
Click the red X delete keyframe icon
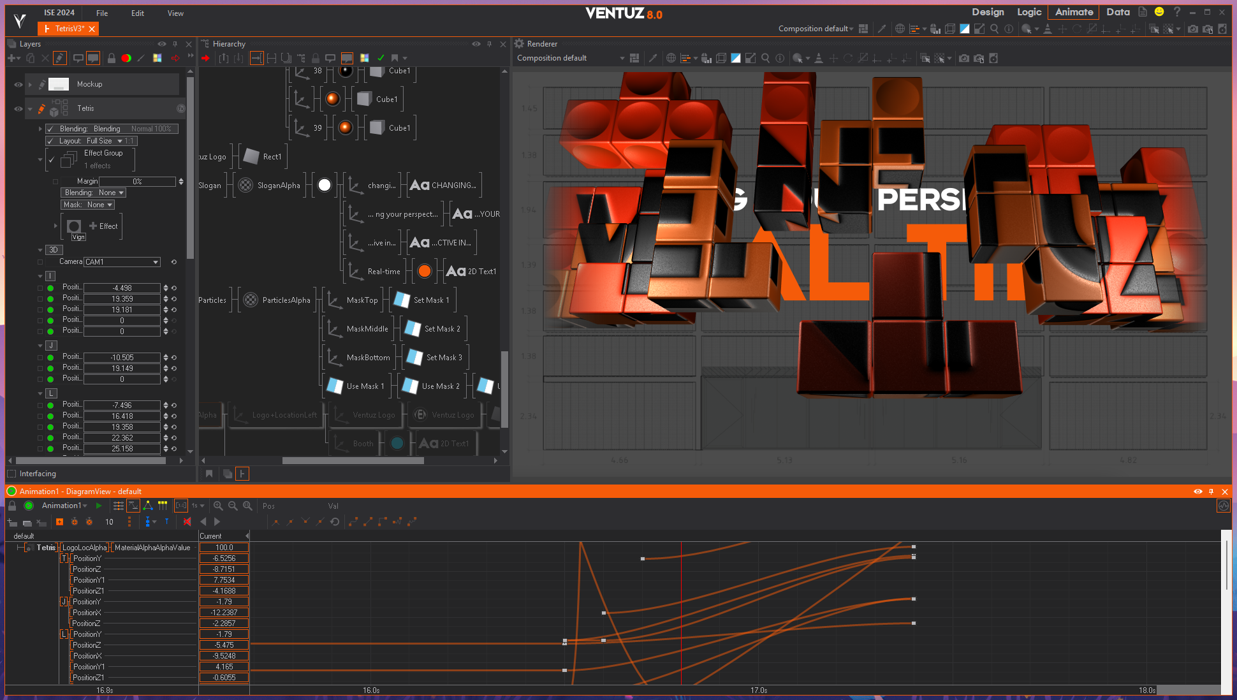pos(187,521)
